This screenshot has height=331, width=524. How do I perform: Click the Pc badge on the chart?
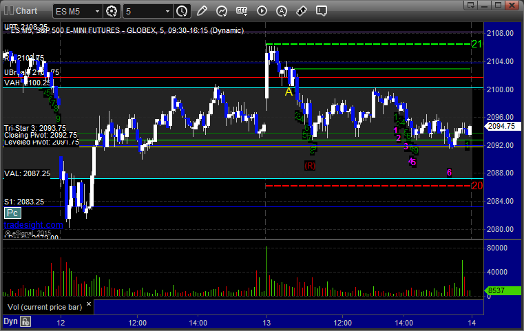[x=12, y=213]
